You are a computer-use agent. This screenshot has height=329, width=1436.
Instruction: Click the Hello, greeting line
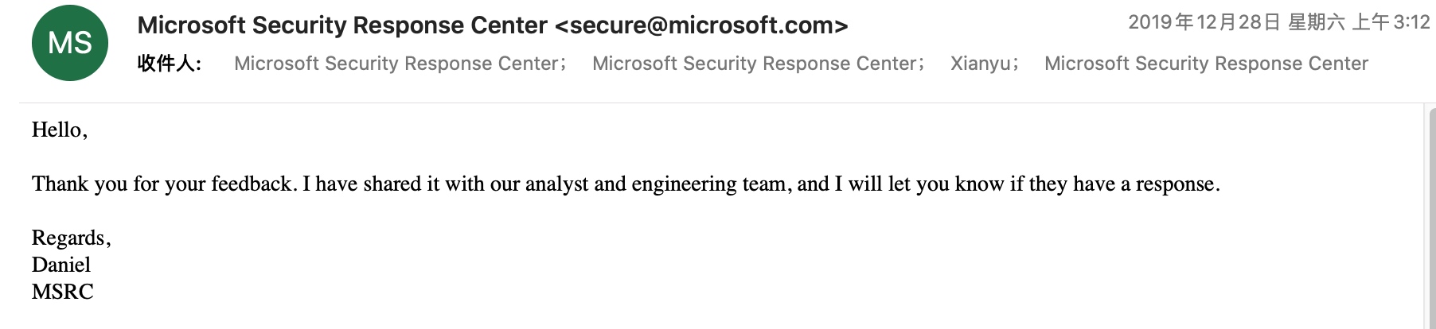point(60,130)
